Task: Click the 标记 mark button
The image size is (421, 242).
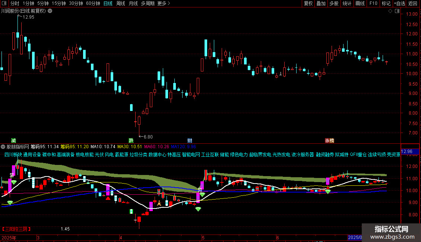Action: click(x=386, y=3)
